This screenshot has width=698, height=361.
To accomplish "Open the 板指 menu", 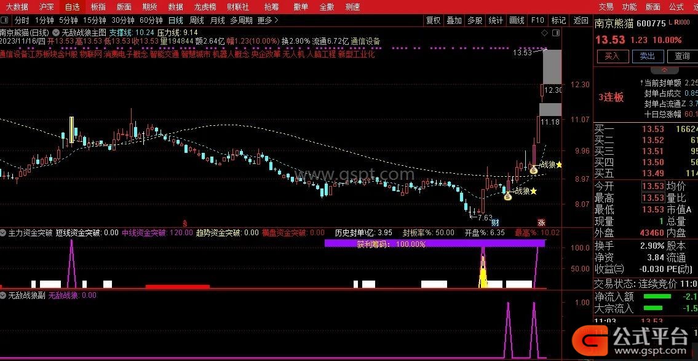I will 98,7.
